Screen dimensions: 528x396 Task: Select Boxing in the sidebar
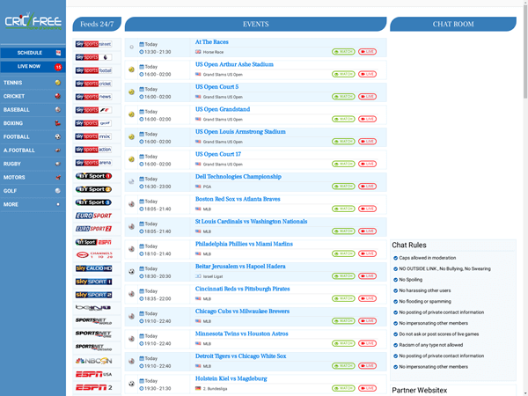point(33,123)
